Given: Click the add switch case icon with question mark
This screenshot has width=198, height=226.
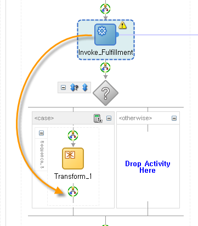Looking at the screenshot, I should coord(74,87).
